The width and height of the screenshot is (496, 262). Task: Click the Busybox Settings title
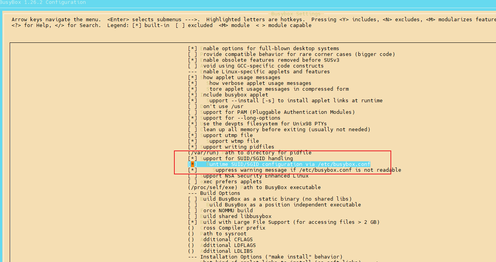(296, 14)
